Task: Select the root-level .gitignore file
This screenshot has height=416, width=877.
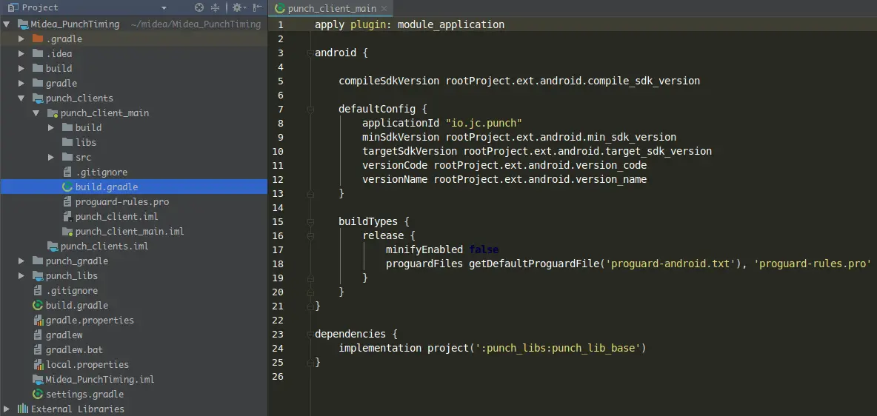Action: tap(72, 290)
